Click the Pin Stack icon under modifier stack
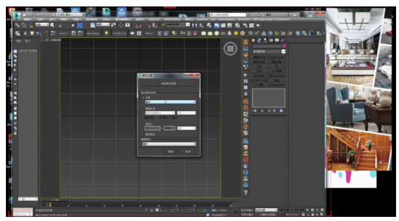This screenshot has height=221, width=399. (x=255, y=110)
